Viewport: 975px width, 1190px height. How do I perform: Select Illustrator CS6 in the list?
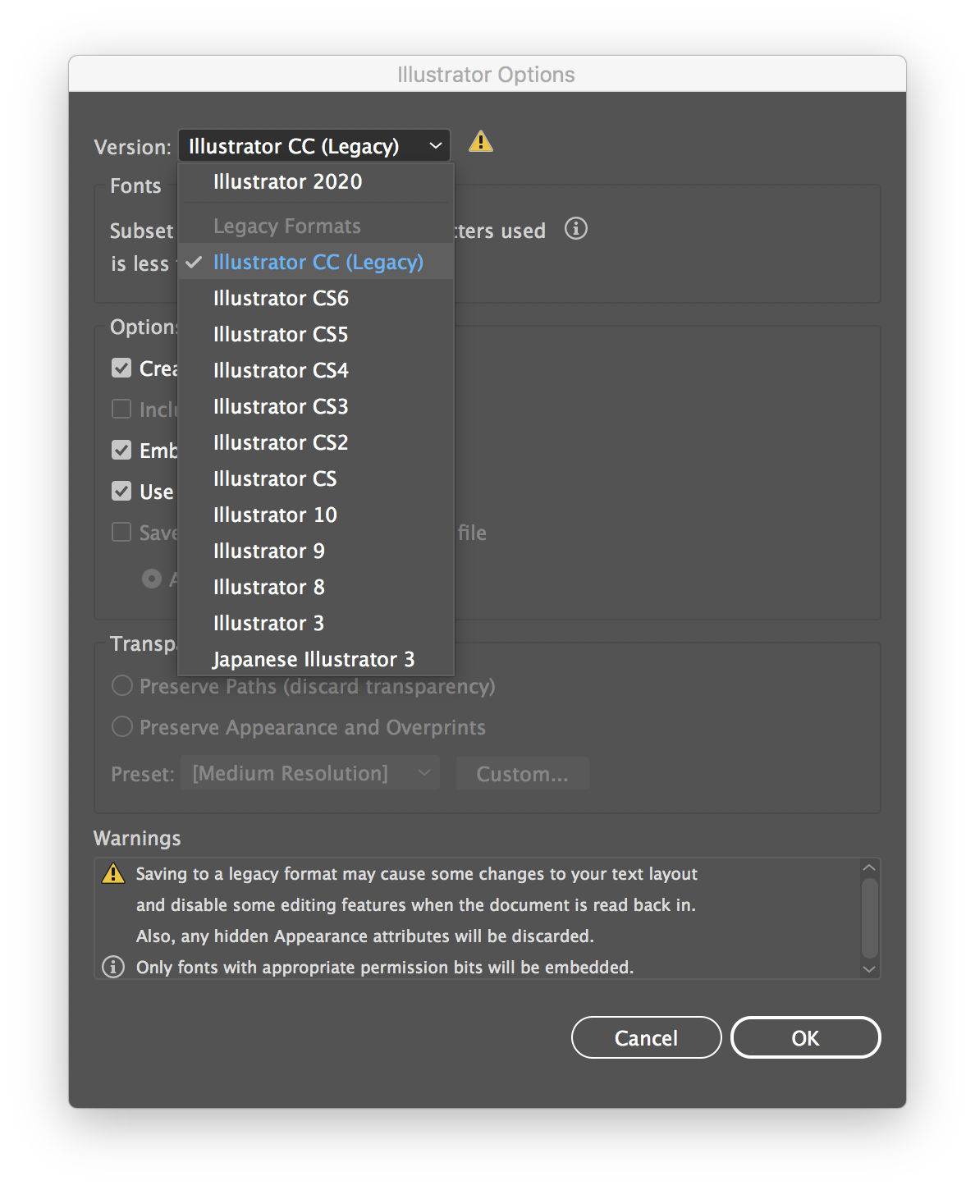pos(281,298)
